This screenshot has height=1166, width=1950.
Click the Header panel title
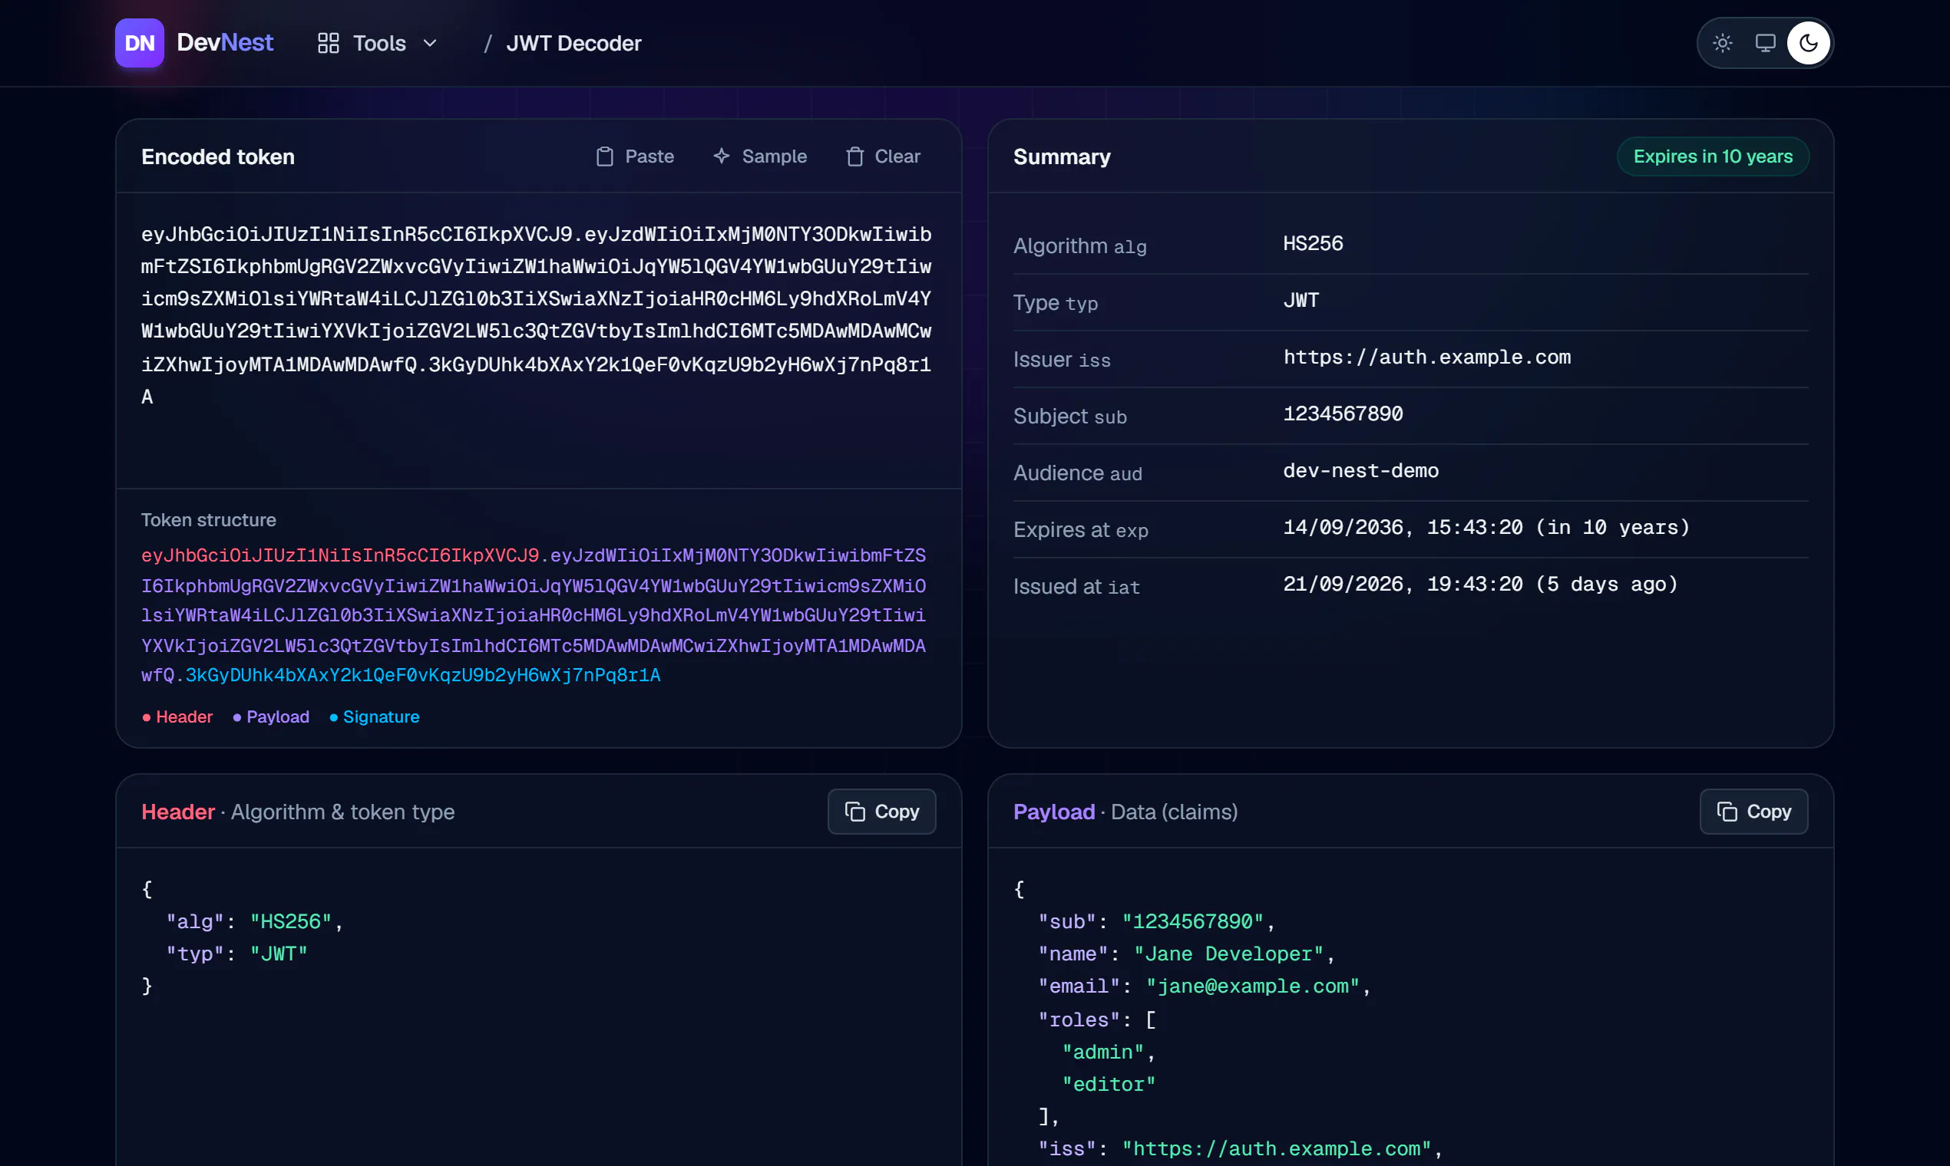pyautogui.click(x=297, y=812)
